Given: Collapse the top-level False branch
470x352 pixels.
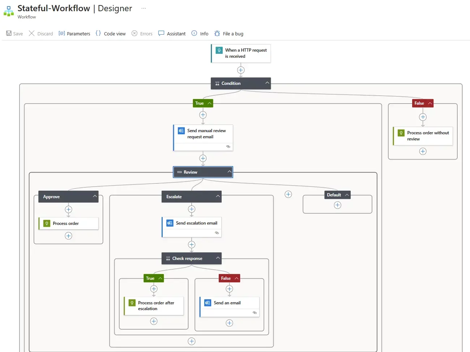Looking at the screenshot, I should click(430, 103).
